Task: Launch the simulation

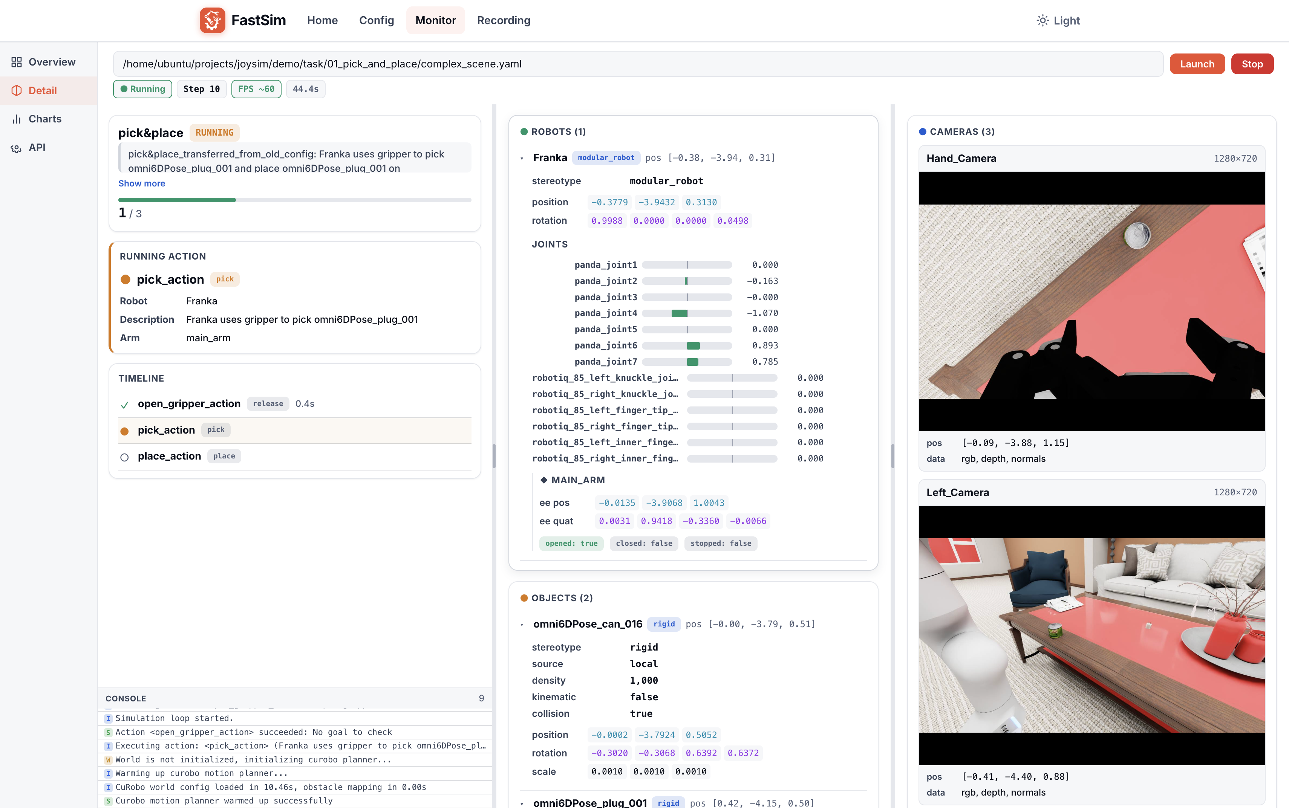Action: 1197,64
